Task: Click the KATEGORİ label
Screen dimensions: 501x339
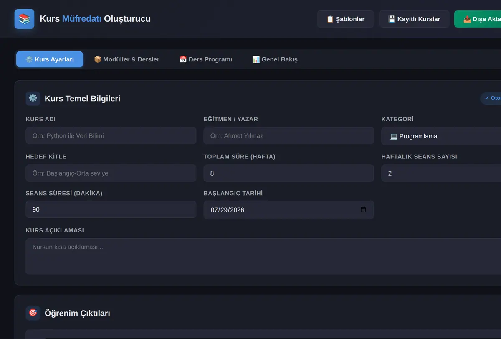Action: coord(397,119)
